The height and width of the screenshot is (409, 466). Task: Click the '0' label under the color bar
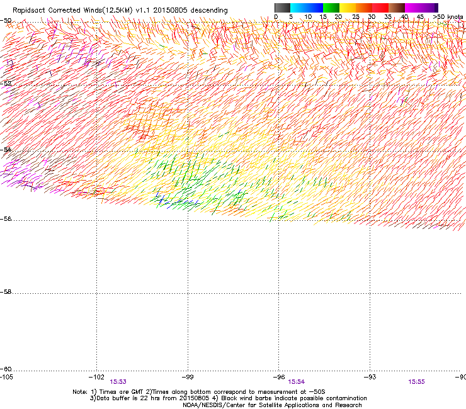276,17
